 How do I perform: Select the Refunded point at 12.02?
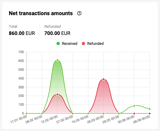[x=57, y=94]
